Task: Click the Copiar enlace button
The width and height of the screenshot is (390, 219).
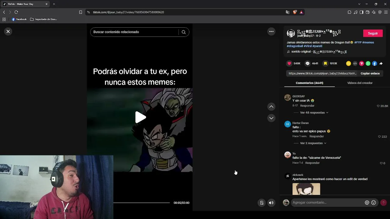Action: 370,73
